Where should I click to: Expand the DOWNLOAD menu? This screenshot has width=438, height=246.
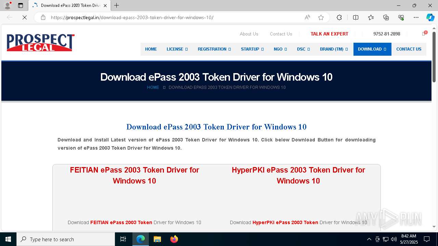(372, 49)
